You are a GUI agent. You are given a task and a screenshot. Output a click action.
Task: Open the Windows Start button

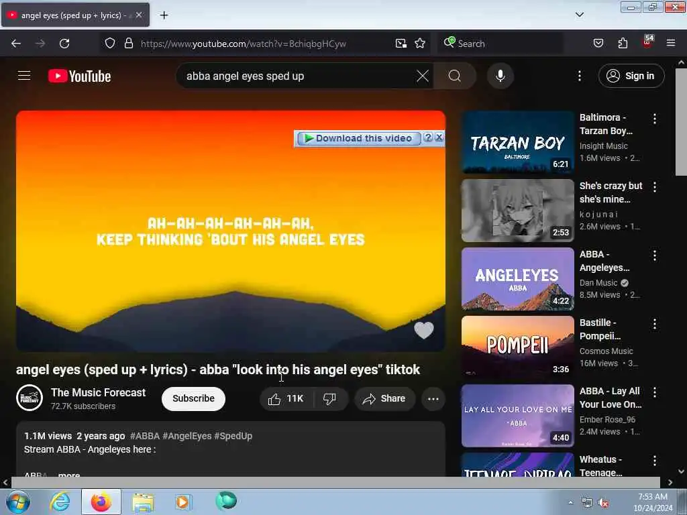(17, 502)
